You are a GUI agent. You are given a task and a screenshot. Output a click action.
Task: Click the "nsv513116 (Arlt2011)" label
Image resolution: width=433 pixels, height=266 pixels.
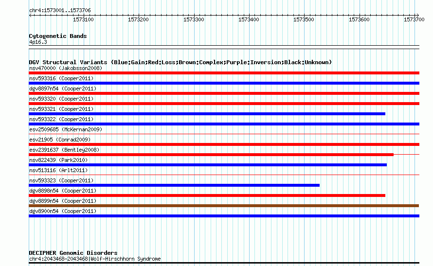tap(58, 170)
